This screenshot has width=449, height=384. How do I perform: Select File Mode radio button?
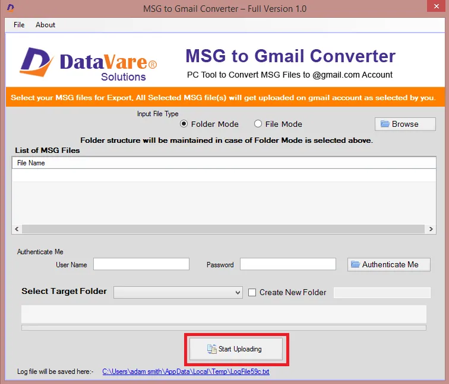tap(258, 124)
